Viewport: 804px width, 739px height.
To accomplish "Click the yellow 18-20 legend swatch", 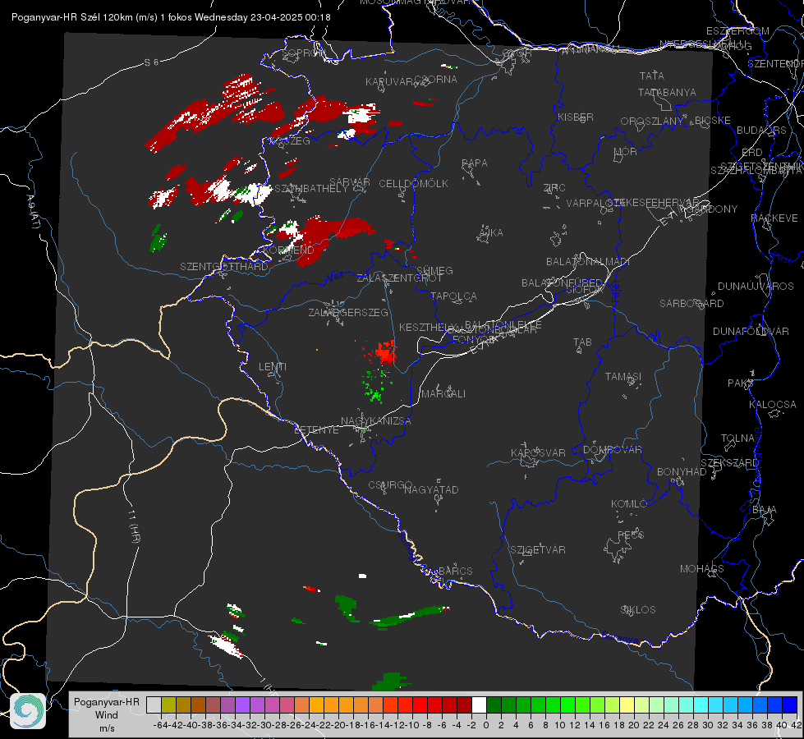I will 627,705.
